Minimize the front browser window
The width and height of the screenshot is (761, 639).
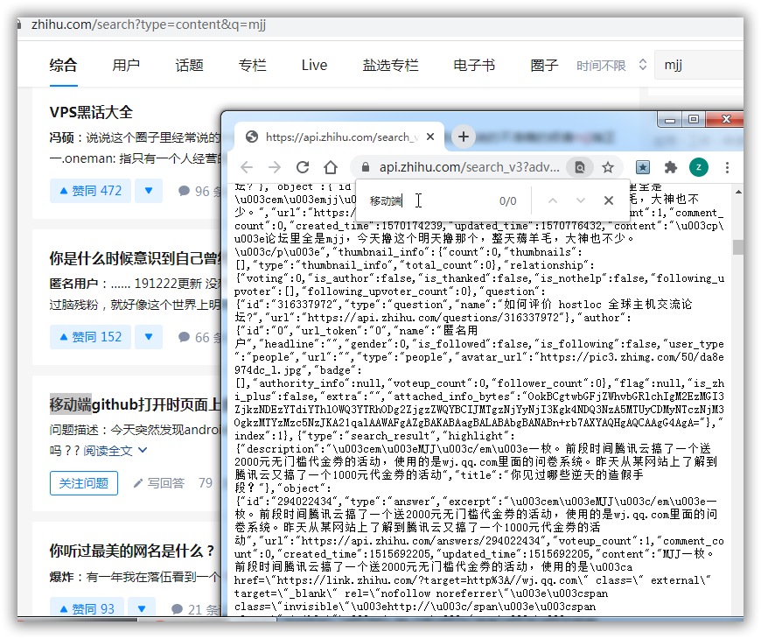(x=670, y=119)
